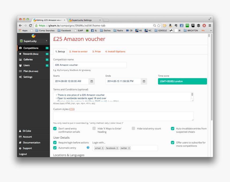Open the Comp Searches bookmark folder

(45, 30)
